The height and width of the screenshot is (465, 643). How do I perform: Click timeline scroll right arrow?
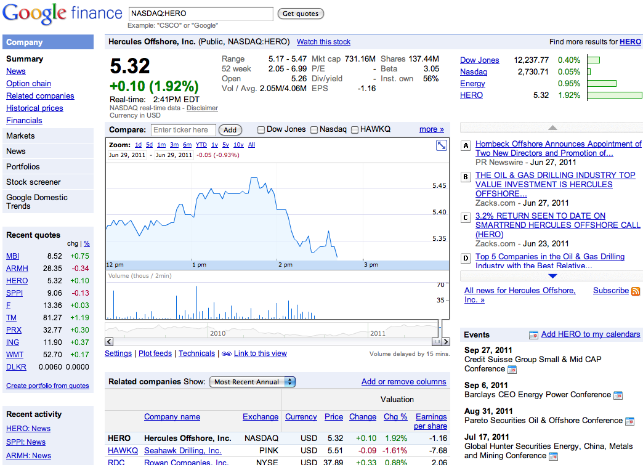446,342
